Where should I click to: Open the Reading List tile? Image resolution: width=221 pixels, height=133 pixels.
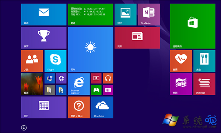coord(204,84)
